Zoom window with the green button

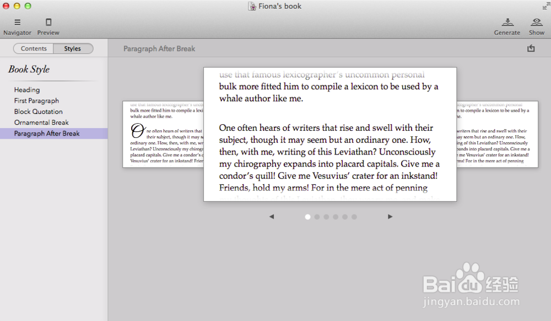click(28, 6)
